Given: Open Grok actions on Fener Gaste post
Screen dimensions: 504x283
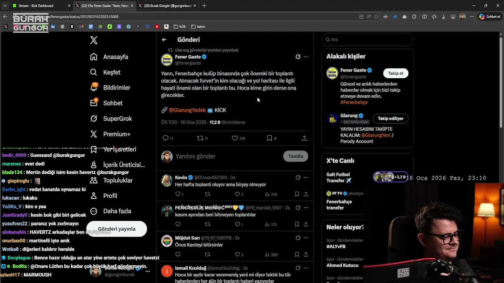Looking at the screenshot, I should tap(298, 57).
